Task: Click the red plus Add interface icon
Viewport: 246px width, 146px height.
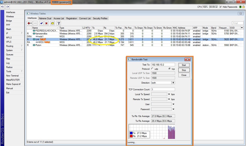Action: 30,23
